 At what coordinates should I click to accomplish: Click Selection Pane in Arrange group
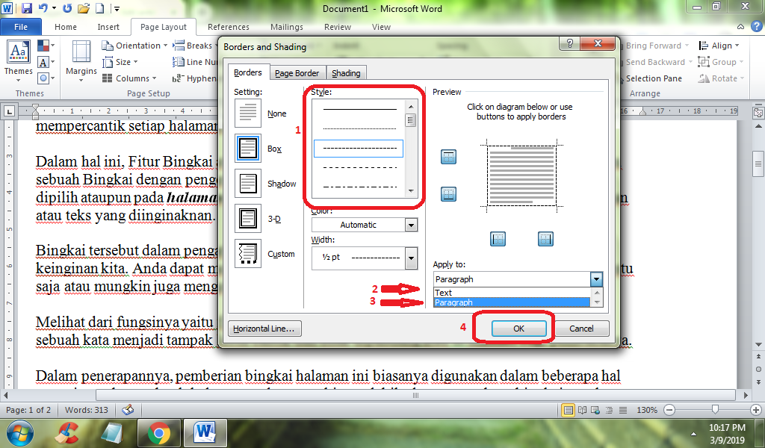[x=651, y=78]
